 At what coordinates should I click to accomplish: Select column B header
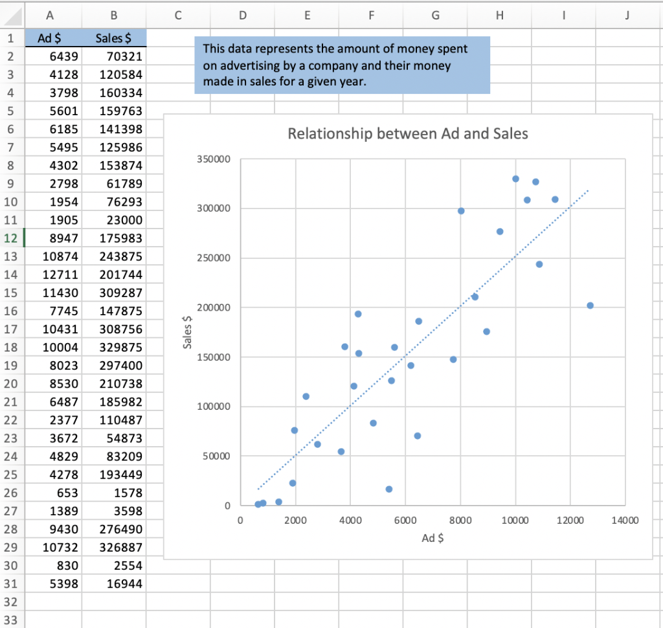(114, 14)
